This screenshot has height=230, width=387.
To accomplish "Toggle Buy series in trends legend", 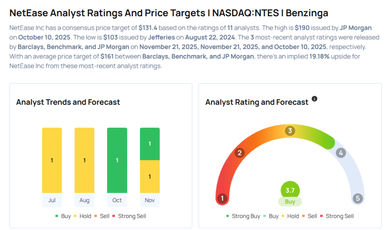I will point(63,216).
